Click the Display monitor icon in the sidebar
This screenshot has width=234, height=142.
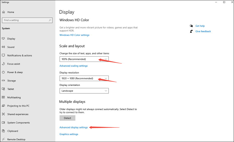tap(3, 38)
